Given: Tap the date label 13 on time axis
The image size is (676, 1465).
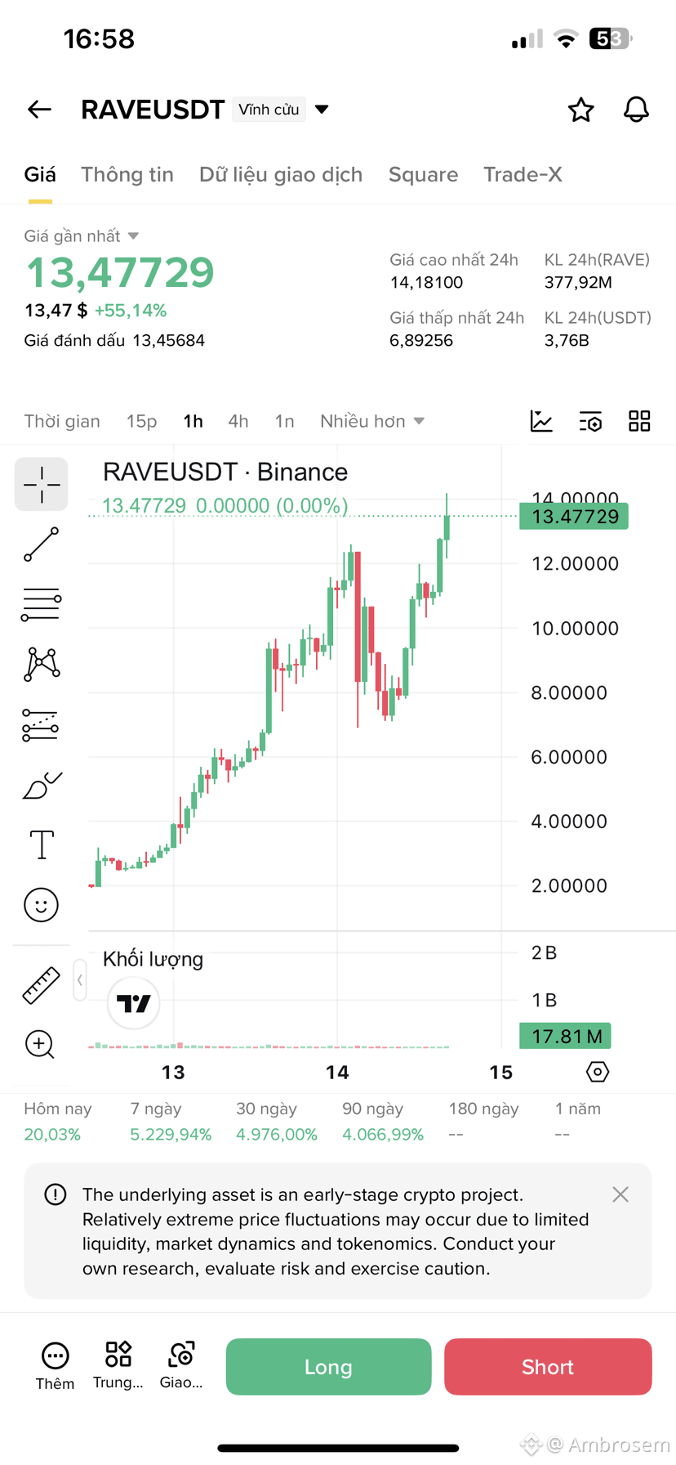Looking at the screenshot, I should [173, 1073].
